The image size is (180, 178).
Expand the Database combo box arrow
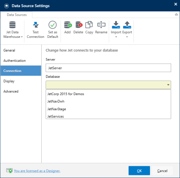[x=168, y=85]
